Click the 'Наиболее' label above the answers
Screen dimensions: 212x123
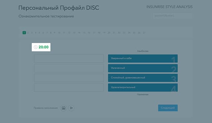pos(143,51)
